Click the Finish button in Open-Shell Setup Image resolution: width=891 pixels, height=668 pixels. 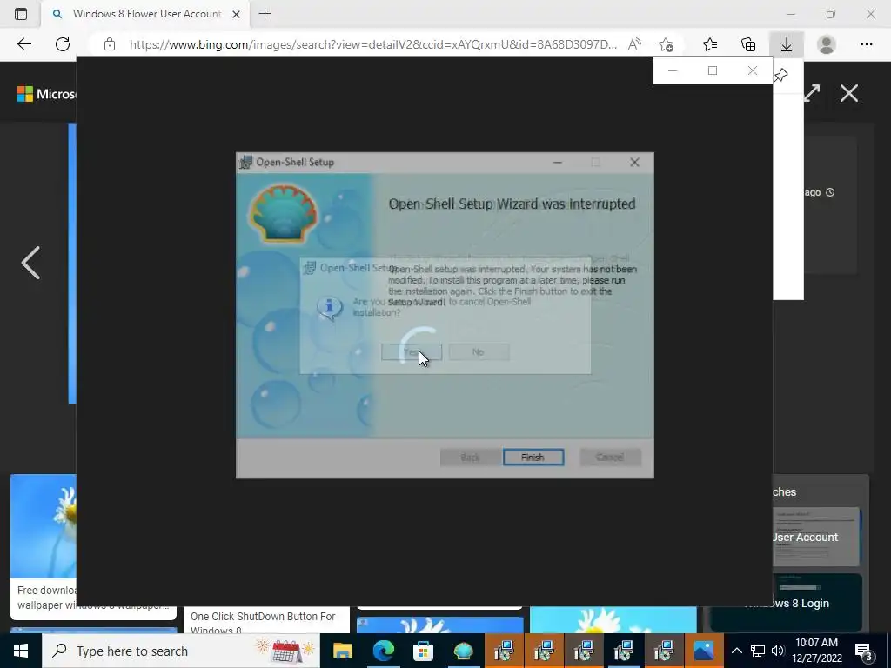pos(533,458)
